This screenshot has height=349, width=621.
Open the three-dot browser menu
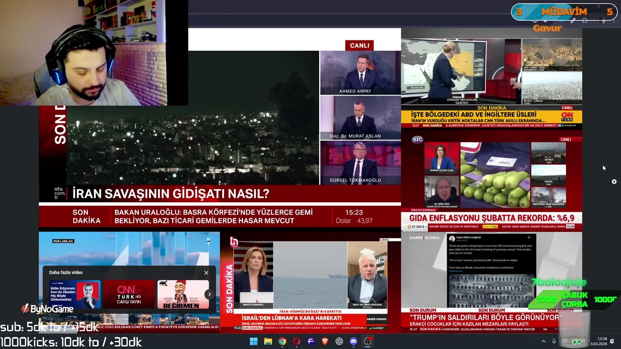coord(614,21)
